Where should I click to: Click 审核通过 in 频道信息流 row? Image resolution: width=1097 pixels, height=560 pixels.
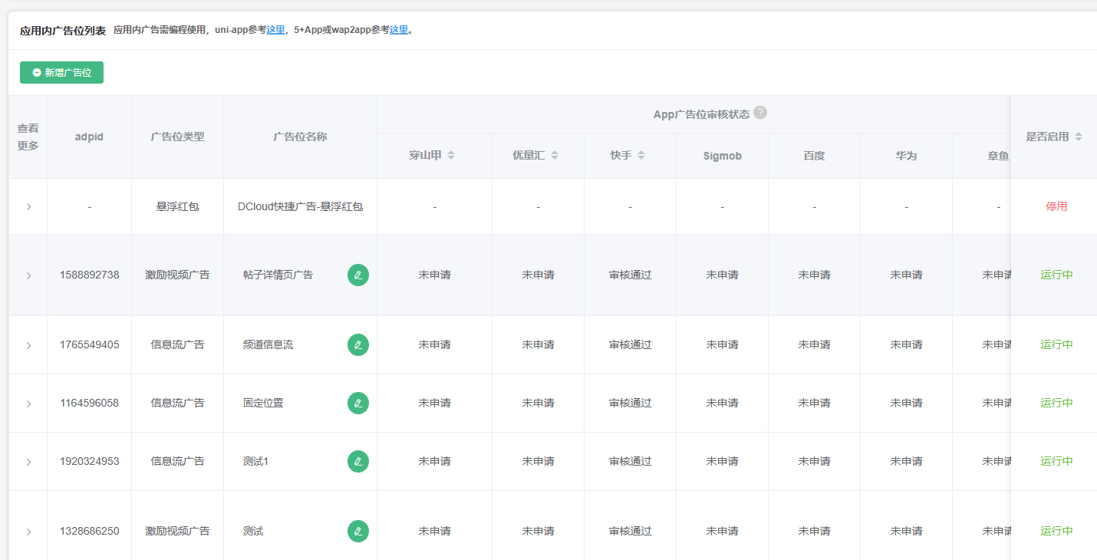coord(630,344)
